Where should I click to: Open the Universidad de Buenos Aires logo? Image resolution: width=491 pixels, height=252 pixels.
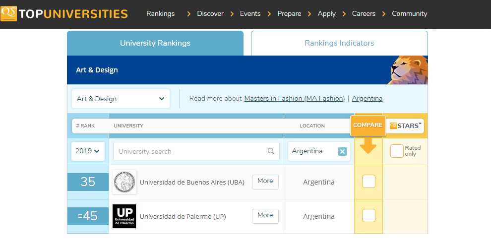pyautogui.click(x=124, y=182)
